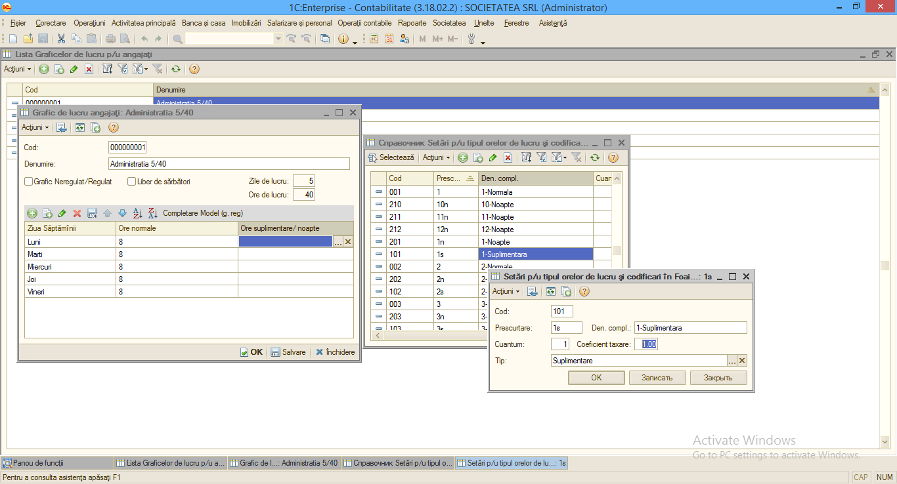Viewport: 897px width, 484px height.
Task: Open the Acțiuni dropdown in the Справочник window
Action: (x=436, y=157)
